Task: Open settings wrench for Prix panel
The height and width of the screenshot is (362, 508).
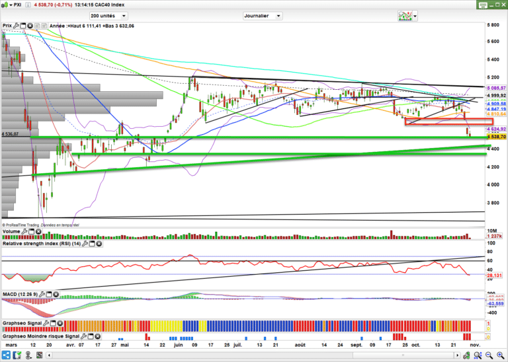Action: 17,26
